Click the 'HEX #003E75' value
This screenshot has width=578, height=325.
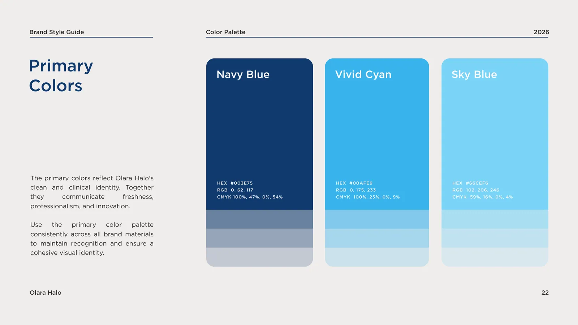point(235,183)
